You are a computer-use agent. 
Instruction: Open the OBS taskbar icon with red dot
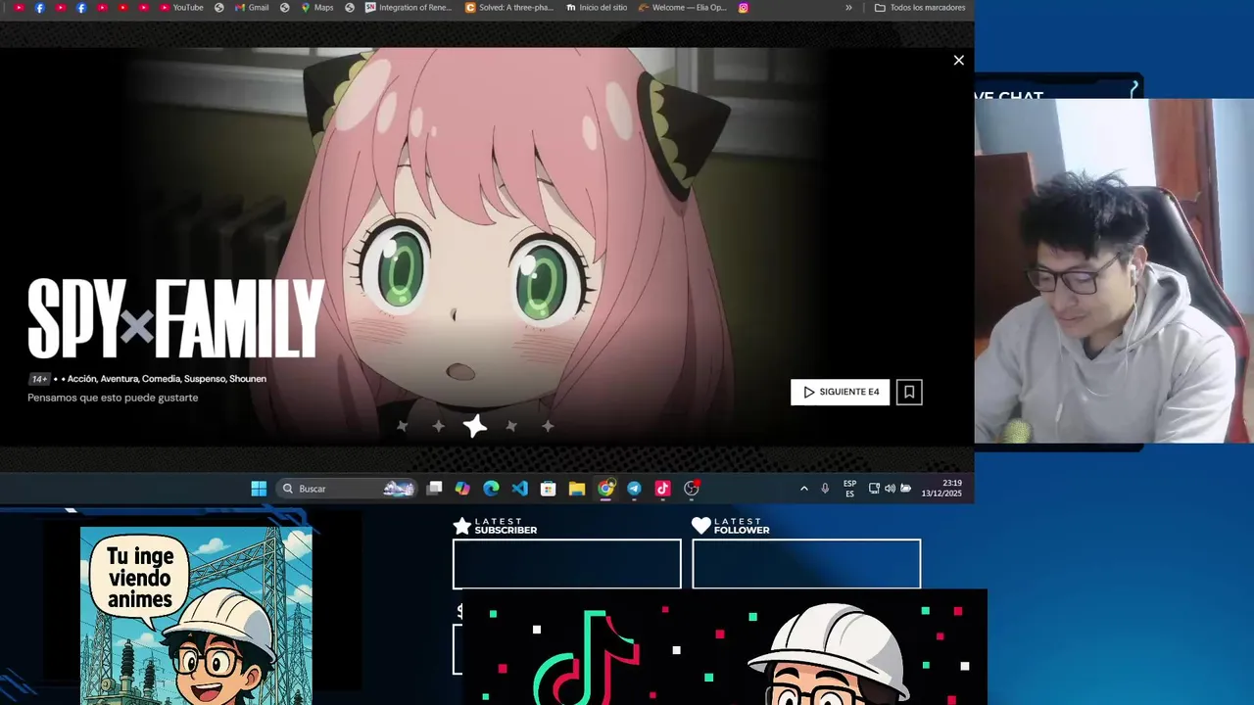[692, 489]
